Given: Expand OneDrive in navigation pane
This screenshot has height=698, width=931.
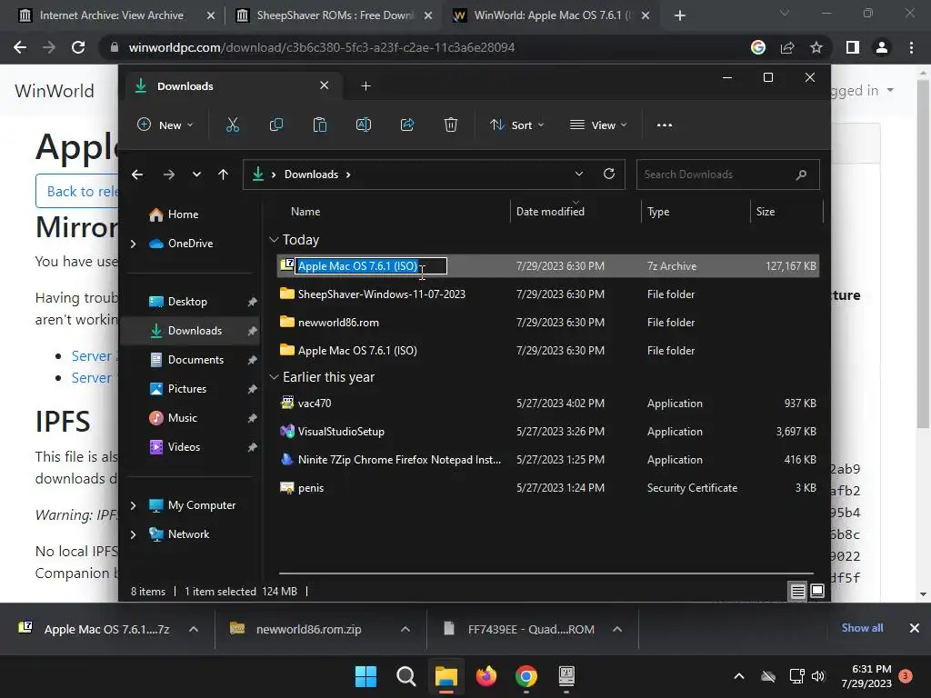Looking at the screenshot, I should (x=133, y=244).
